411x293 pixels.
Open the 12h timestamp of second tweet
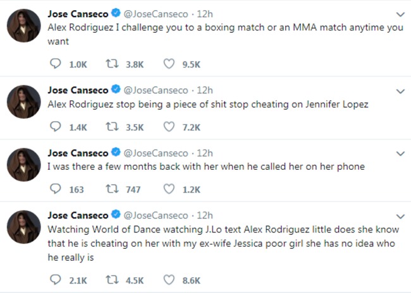(205, 90)
